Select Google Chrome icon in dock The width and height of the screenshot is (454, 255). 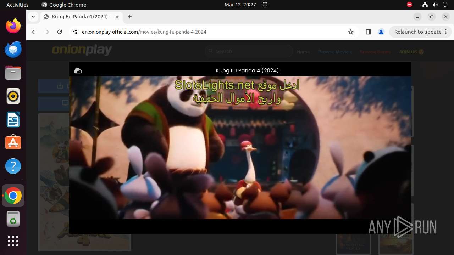tap(13, 195)
